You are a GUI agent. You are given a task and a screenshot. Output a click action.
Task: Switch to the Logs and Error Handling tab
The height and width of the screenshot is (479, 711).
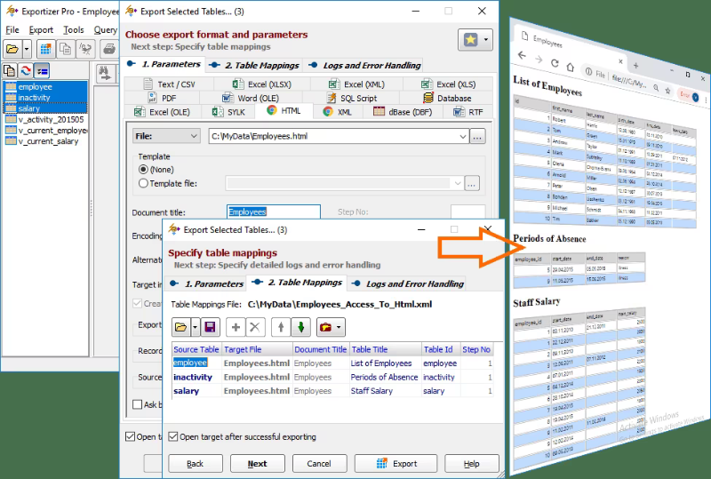pos(410,284)
